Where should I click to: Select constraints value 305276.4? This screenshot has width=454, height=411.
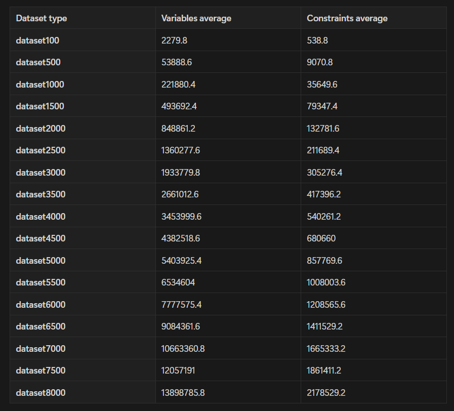point(324,172)
